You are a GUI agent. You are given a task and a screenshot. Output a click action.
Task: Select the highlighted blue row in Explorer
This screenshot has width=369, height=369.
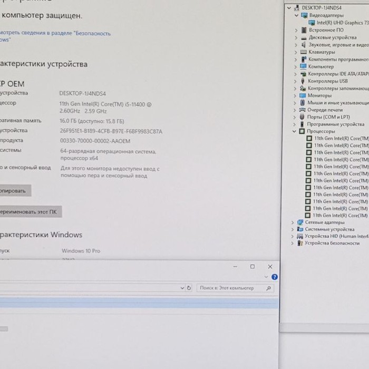(139, 303)
